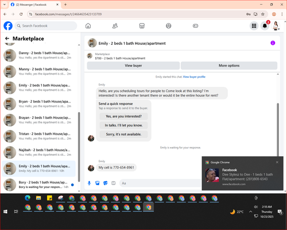The width and height of the screenshot is (287, 230).
Task: Go back using the Marketplace back arrow
Action: 7,39
